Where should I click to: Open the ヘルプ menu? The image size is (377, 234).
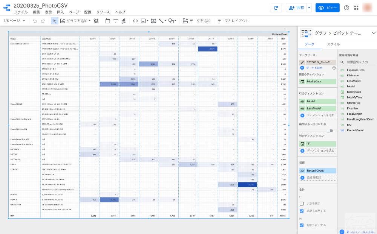point(120,12)
